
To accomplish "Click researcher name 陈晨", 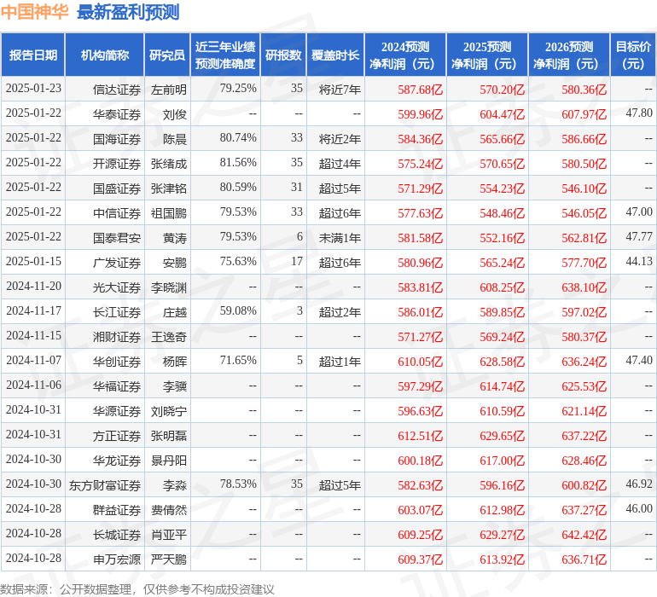I will coord(175,139).
